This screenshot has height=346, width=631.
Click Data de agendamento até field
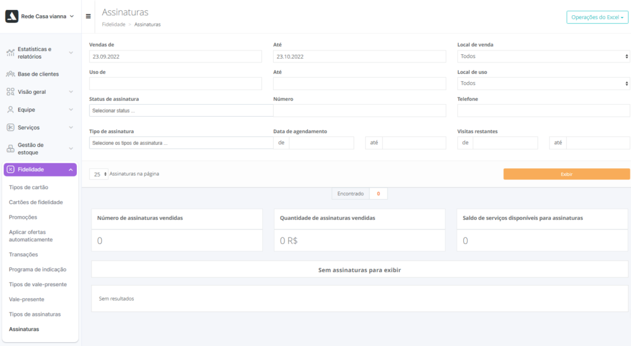point(414,143)
